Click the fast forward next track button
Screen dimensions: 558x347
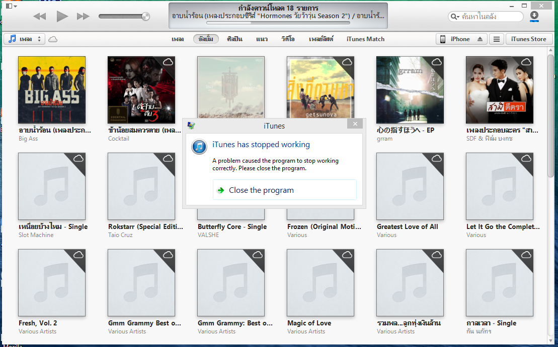click(x=83, y=17)
